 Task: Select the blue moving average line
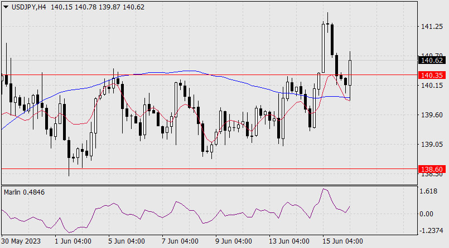(190, 71)
